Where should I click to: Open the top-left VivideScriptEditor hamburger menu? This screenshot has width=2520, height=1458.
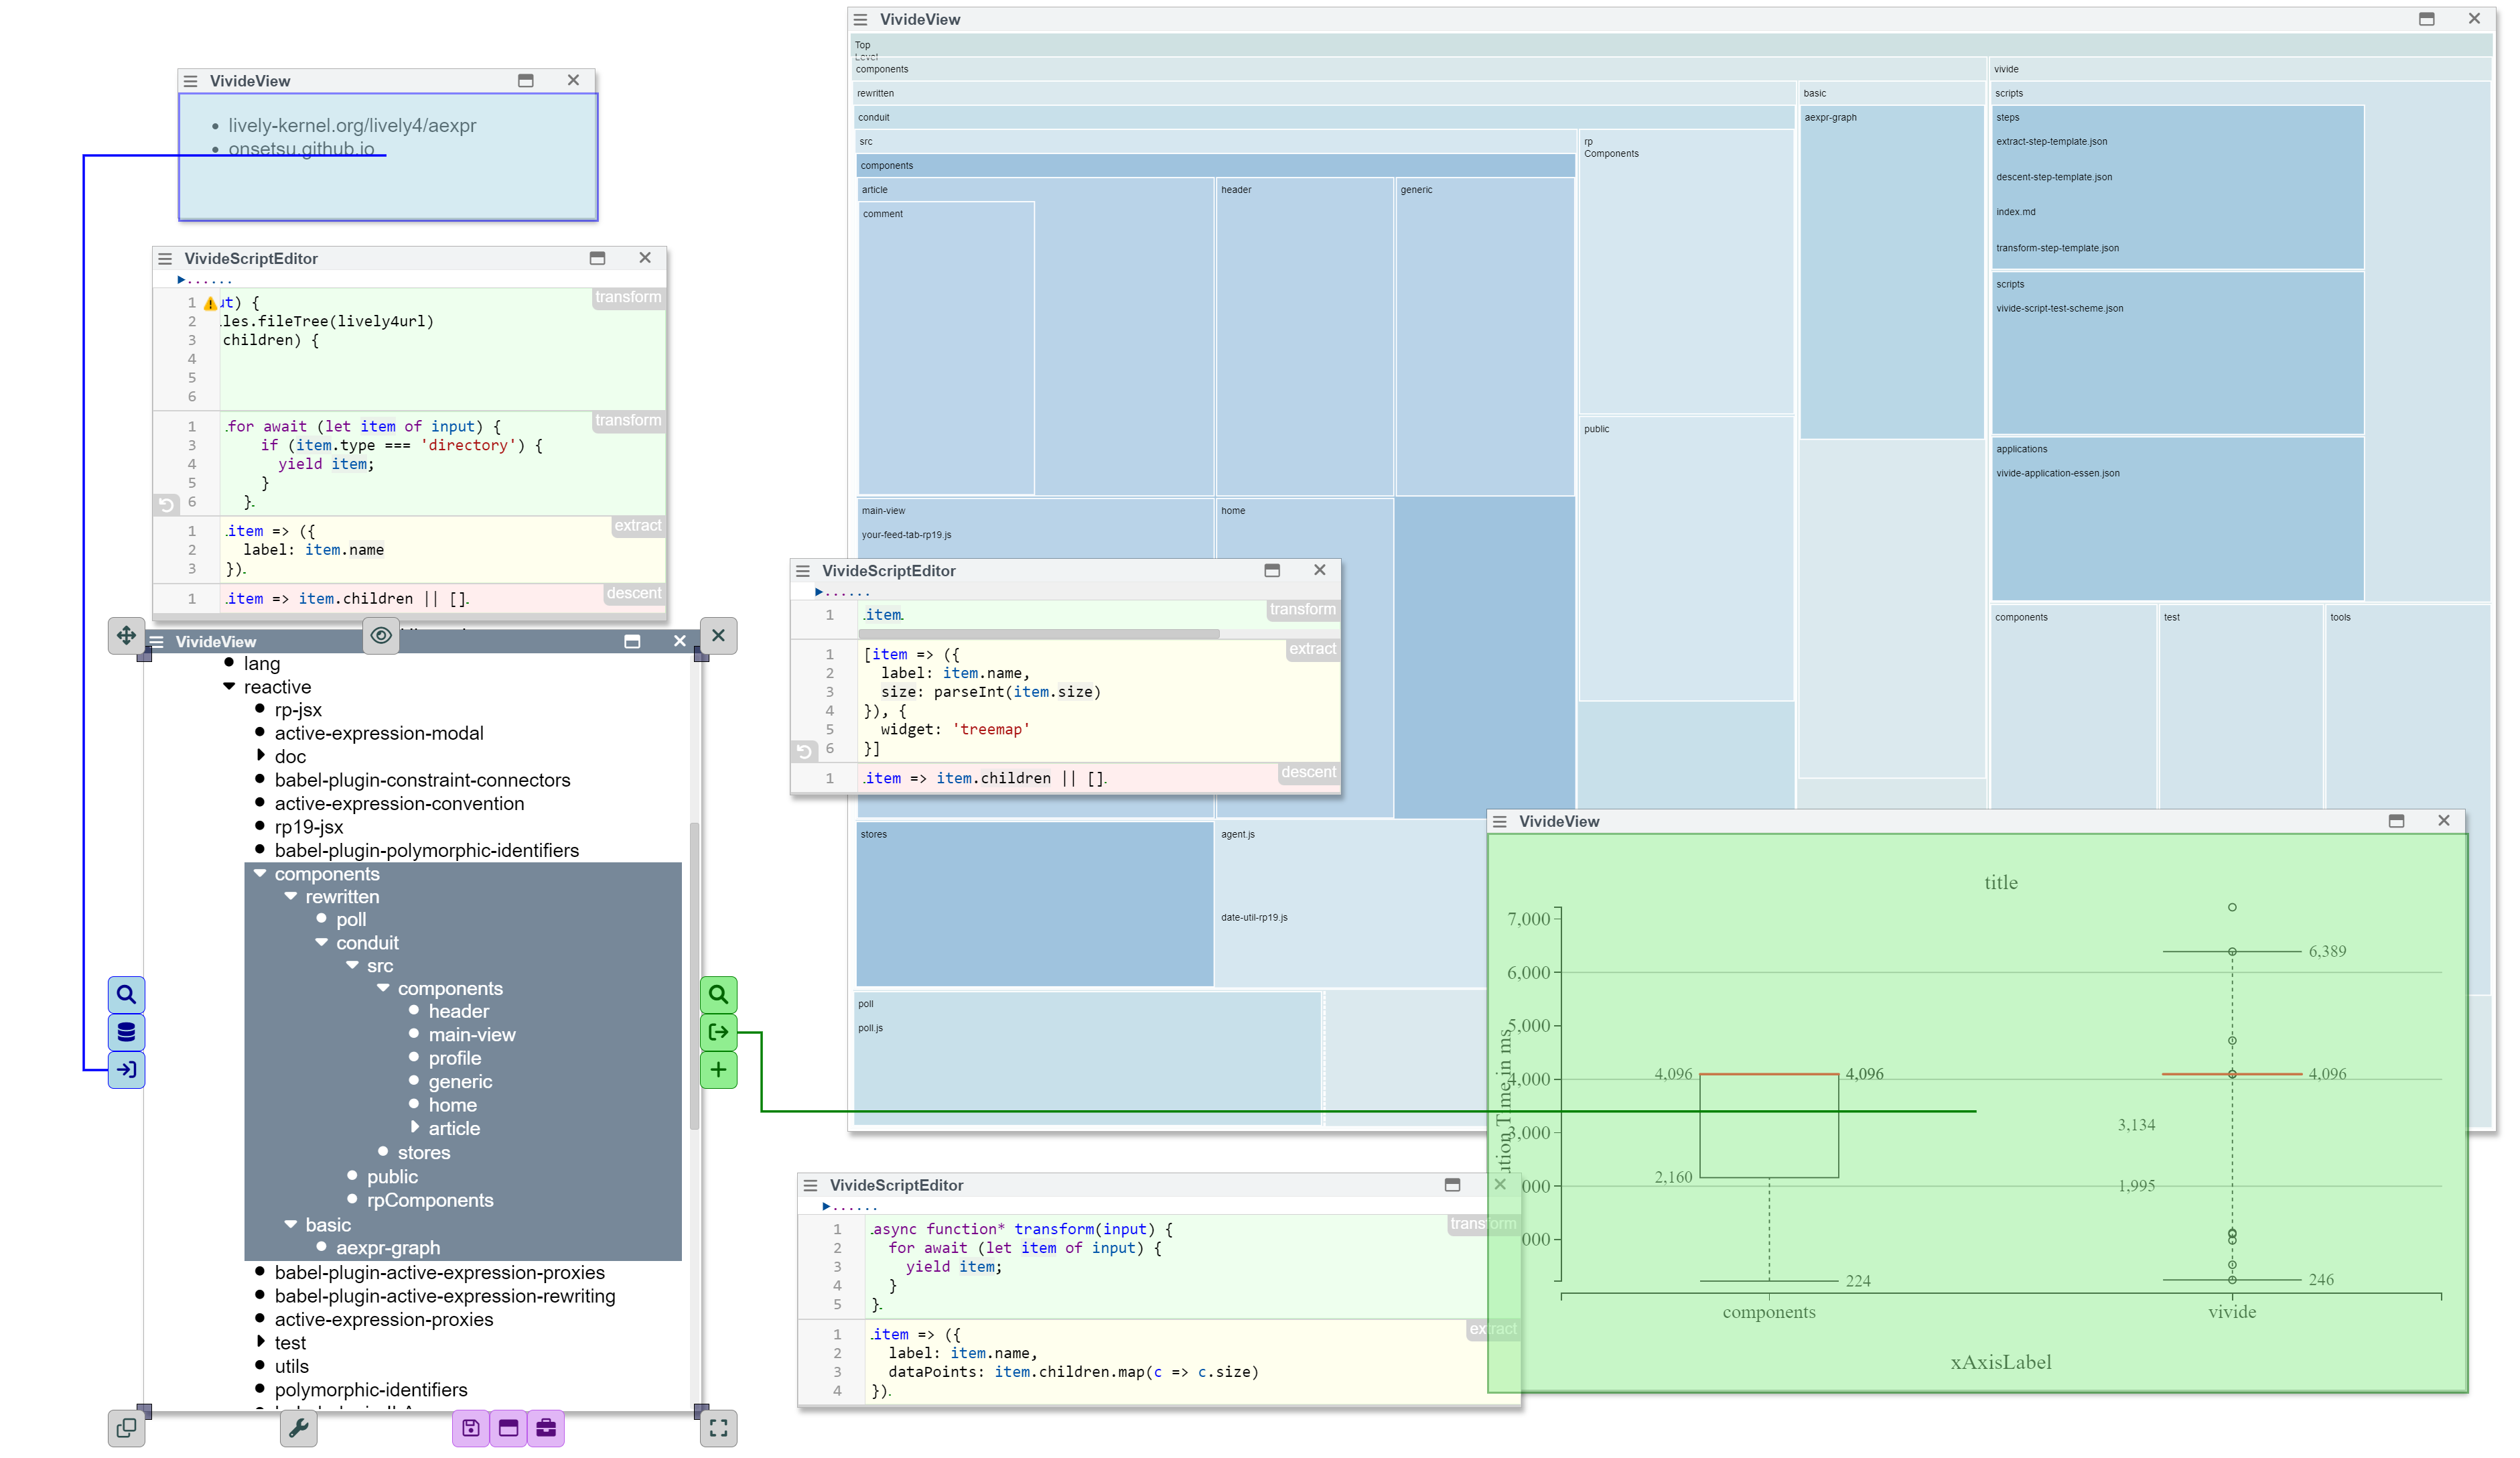click(165, 258)
